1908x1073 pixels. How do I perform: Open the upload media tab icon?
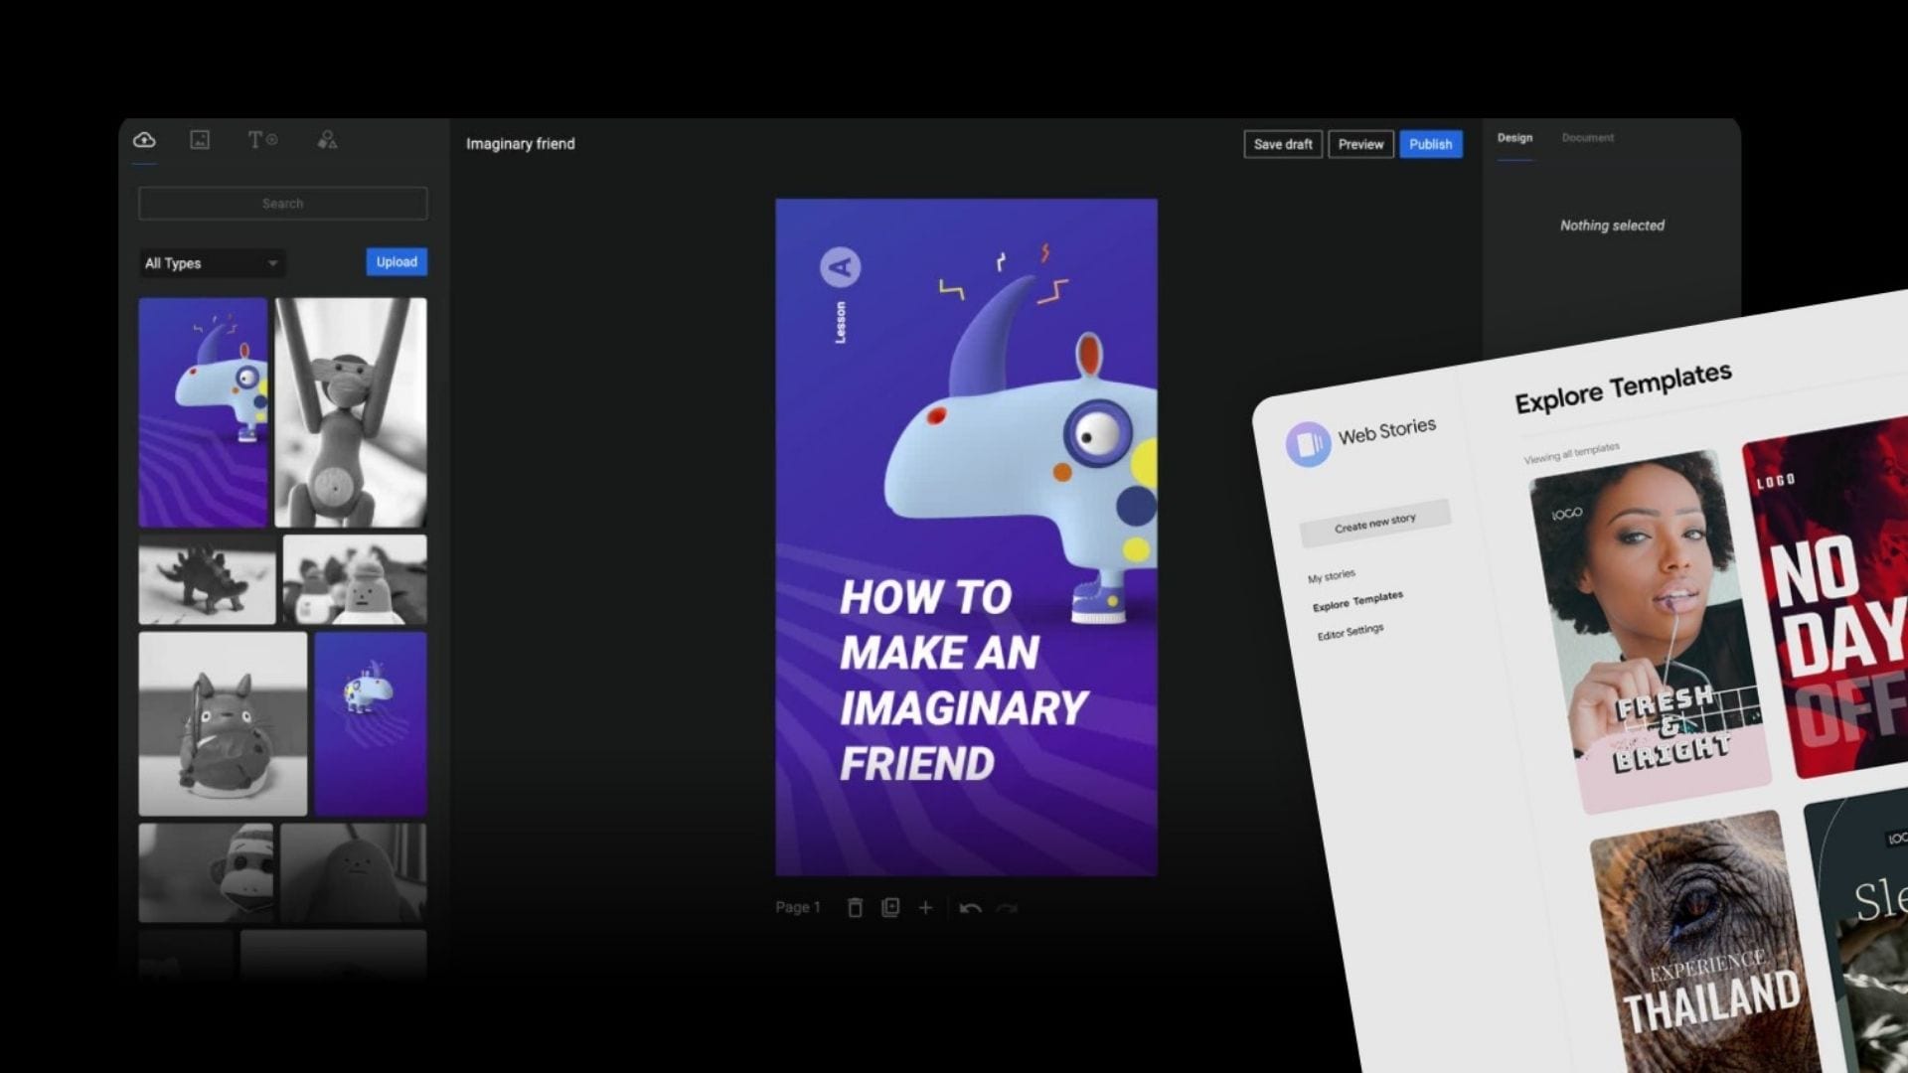(144, 140)
